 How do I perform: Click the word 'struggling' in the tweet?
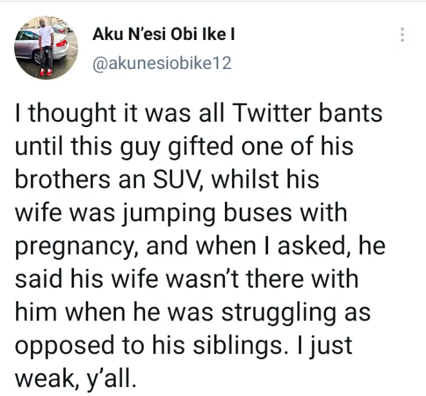click(x=279, y=313)
